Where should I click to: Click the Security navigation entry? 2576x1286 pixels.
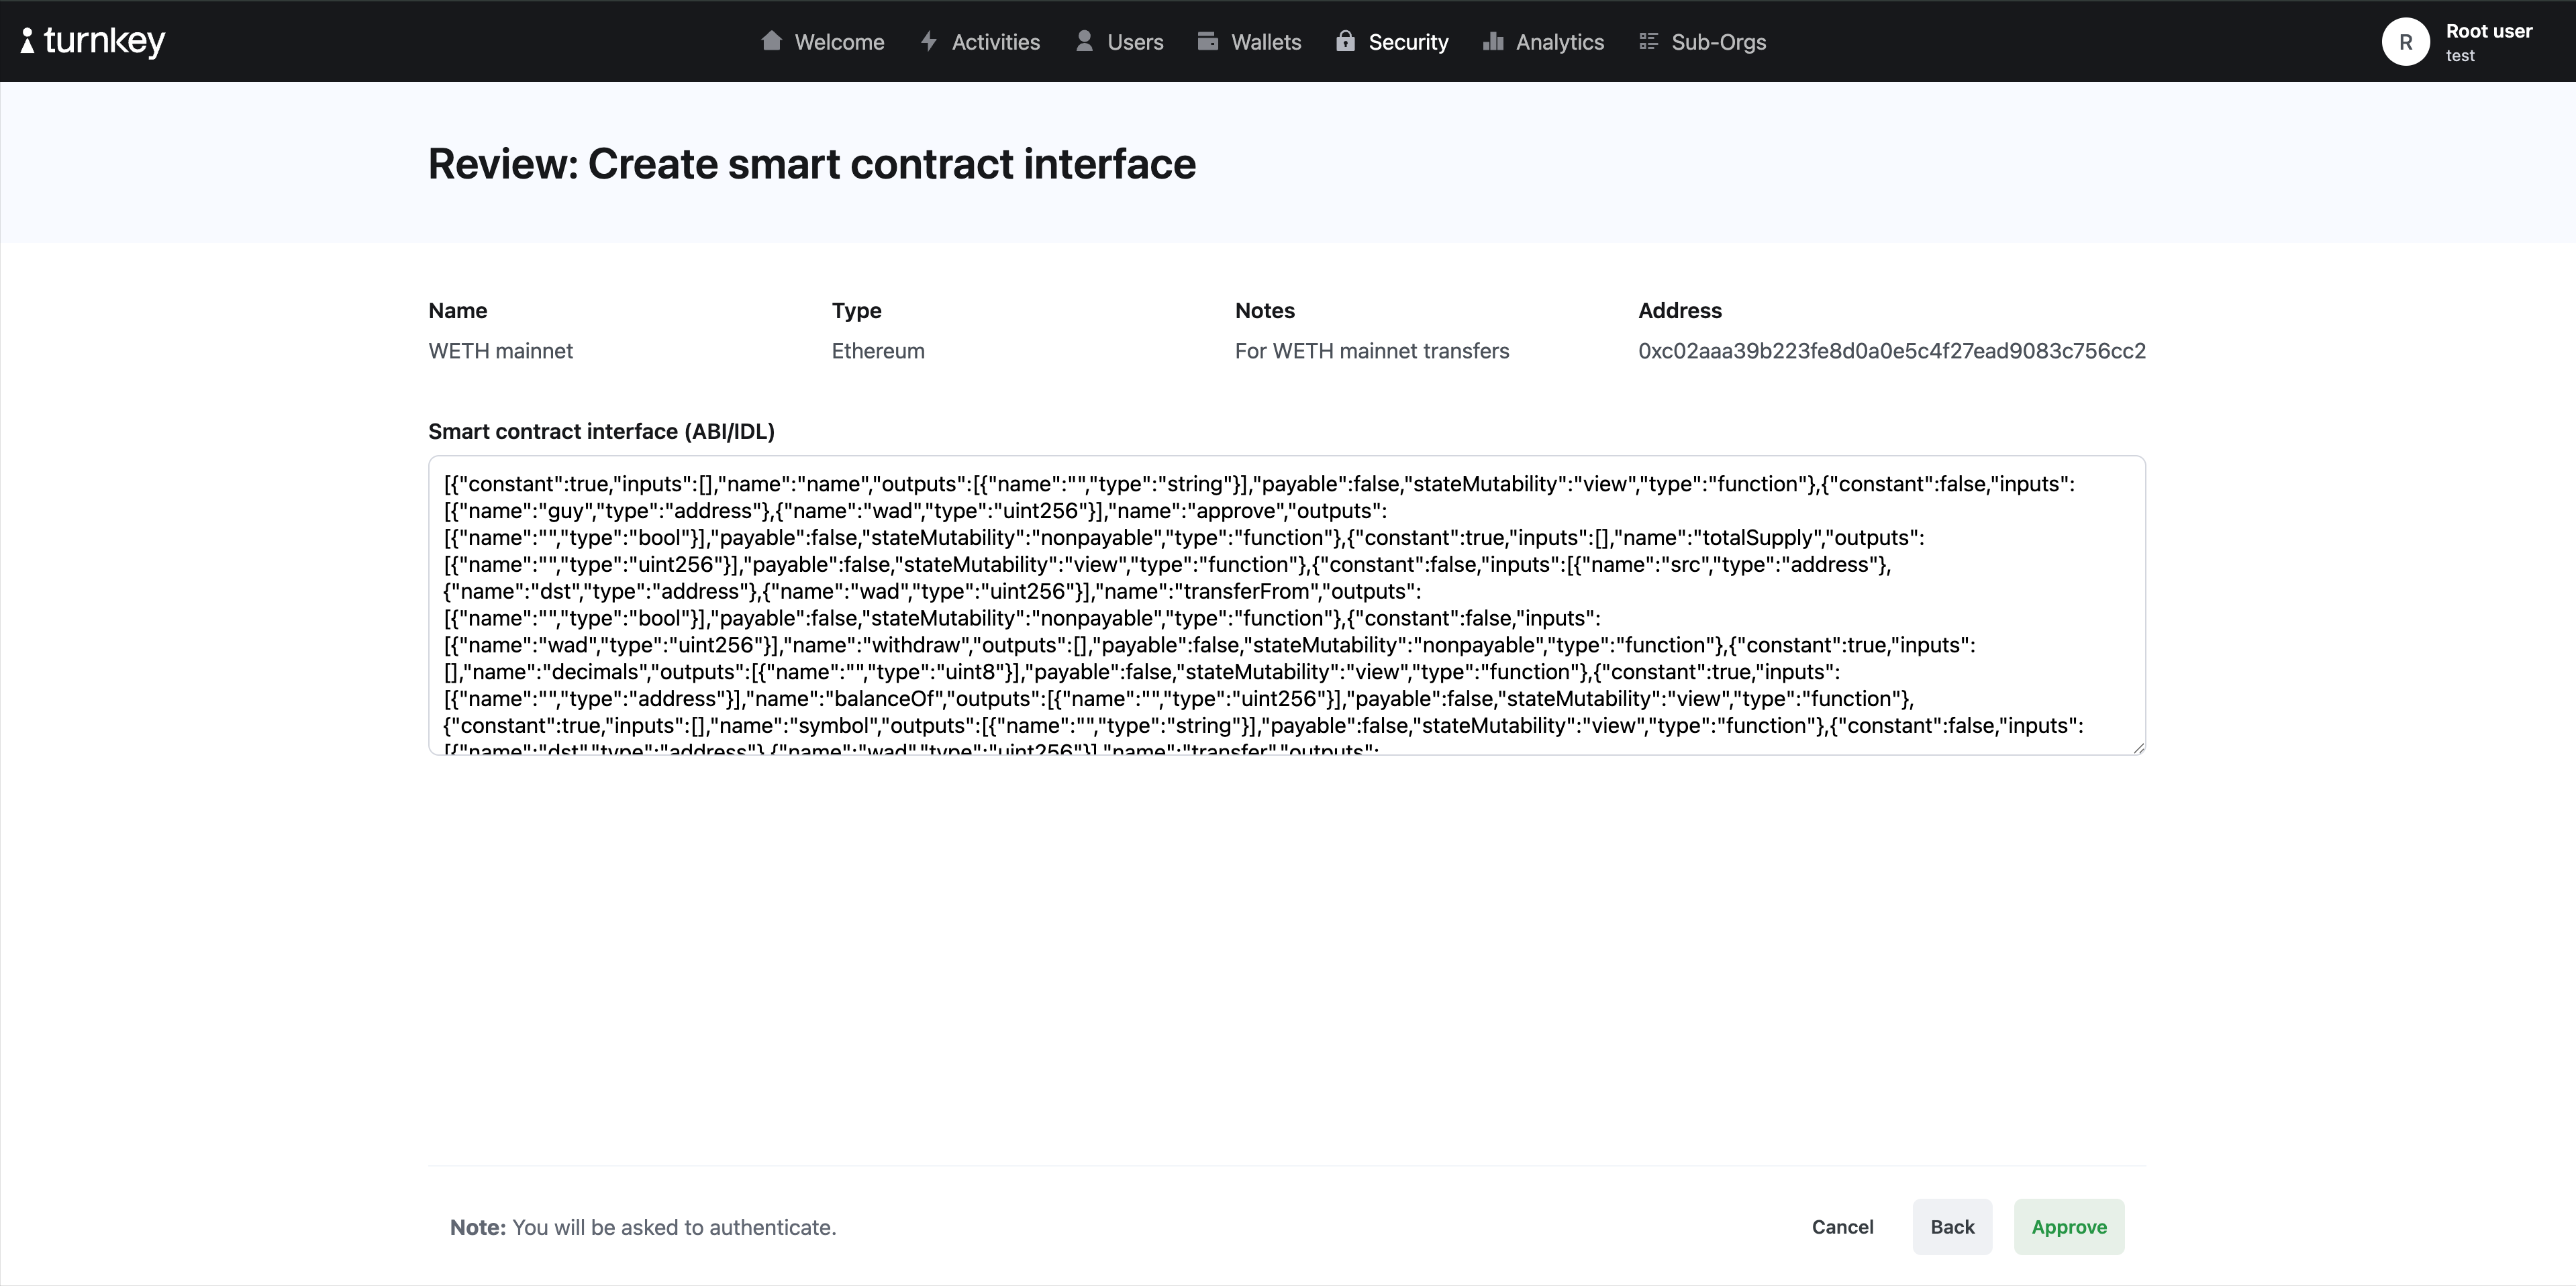coord(1408,41)
